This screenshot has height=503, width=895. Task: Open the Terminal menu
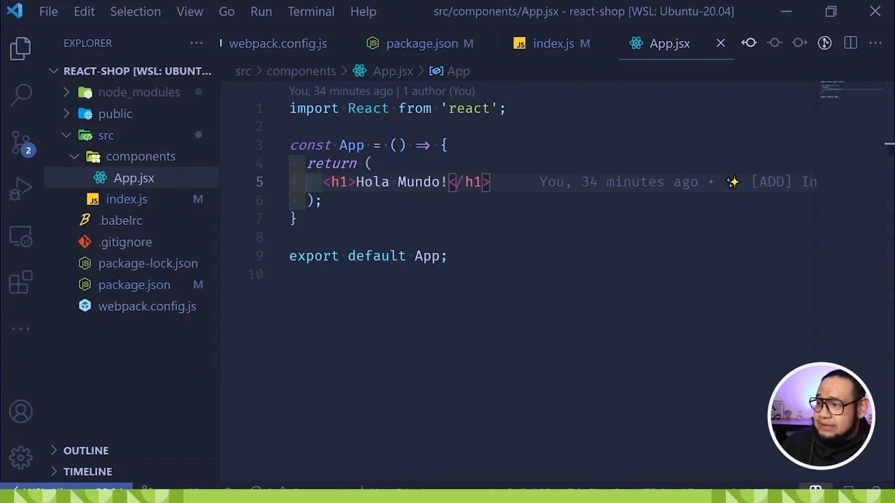(x=310, y=11)
